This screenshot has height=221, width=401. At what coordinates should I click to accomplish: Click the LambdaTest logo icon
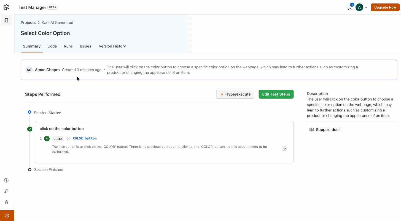[7, 7]
